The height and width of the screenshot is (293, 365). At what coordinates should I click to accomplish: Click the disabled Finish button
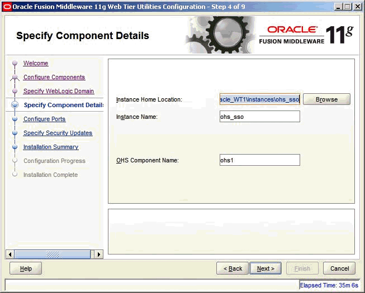[302, 268]
